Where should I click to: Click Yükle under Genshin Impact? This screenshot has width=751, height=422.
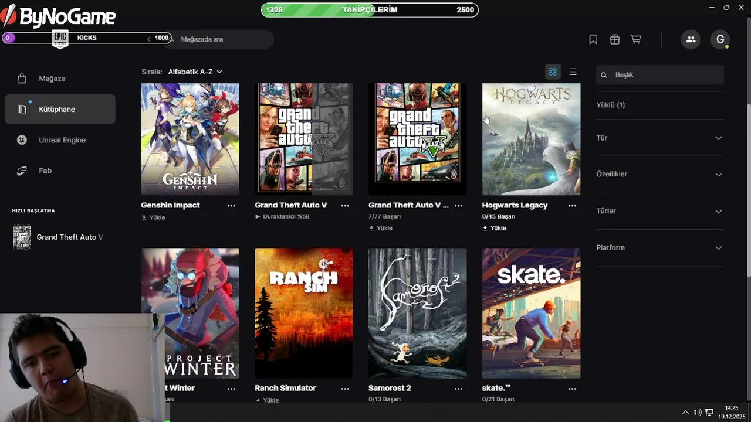pyautogui.click(x=154, y=217)
